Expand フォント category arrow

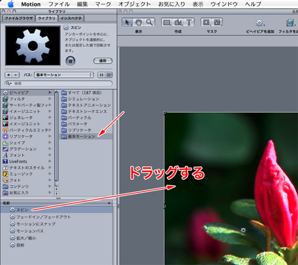click(x=50, y=155)
